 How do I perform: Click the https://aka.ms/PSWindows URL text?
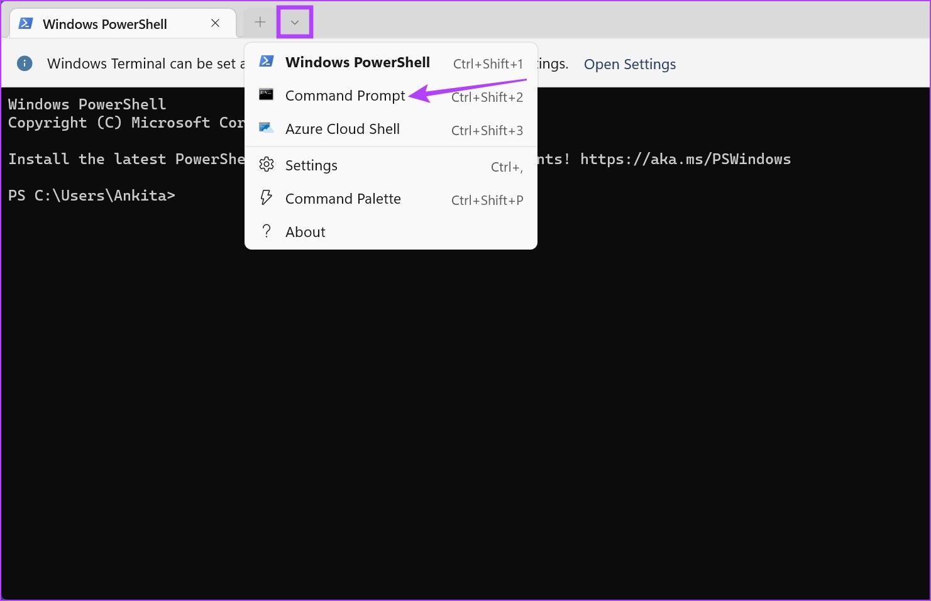pyautogui.click(x=685, y=159)
